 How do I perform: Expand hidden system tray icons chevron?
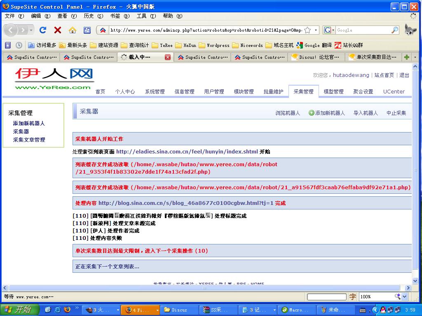coord(375,310)
